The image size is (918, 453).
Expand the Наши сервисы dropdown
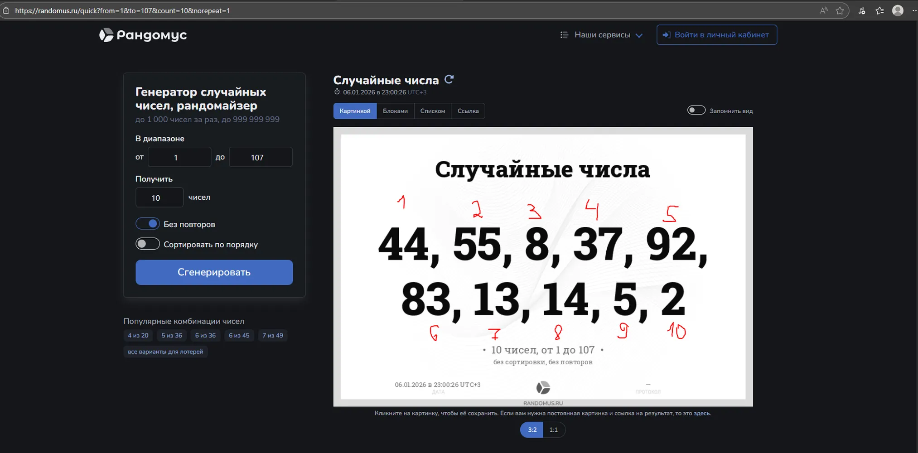pos(602,35)
